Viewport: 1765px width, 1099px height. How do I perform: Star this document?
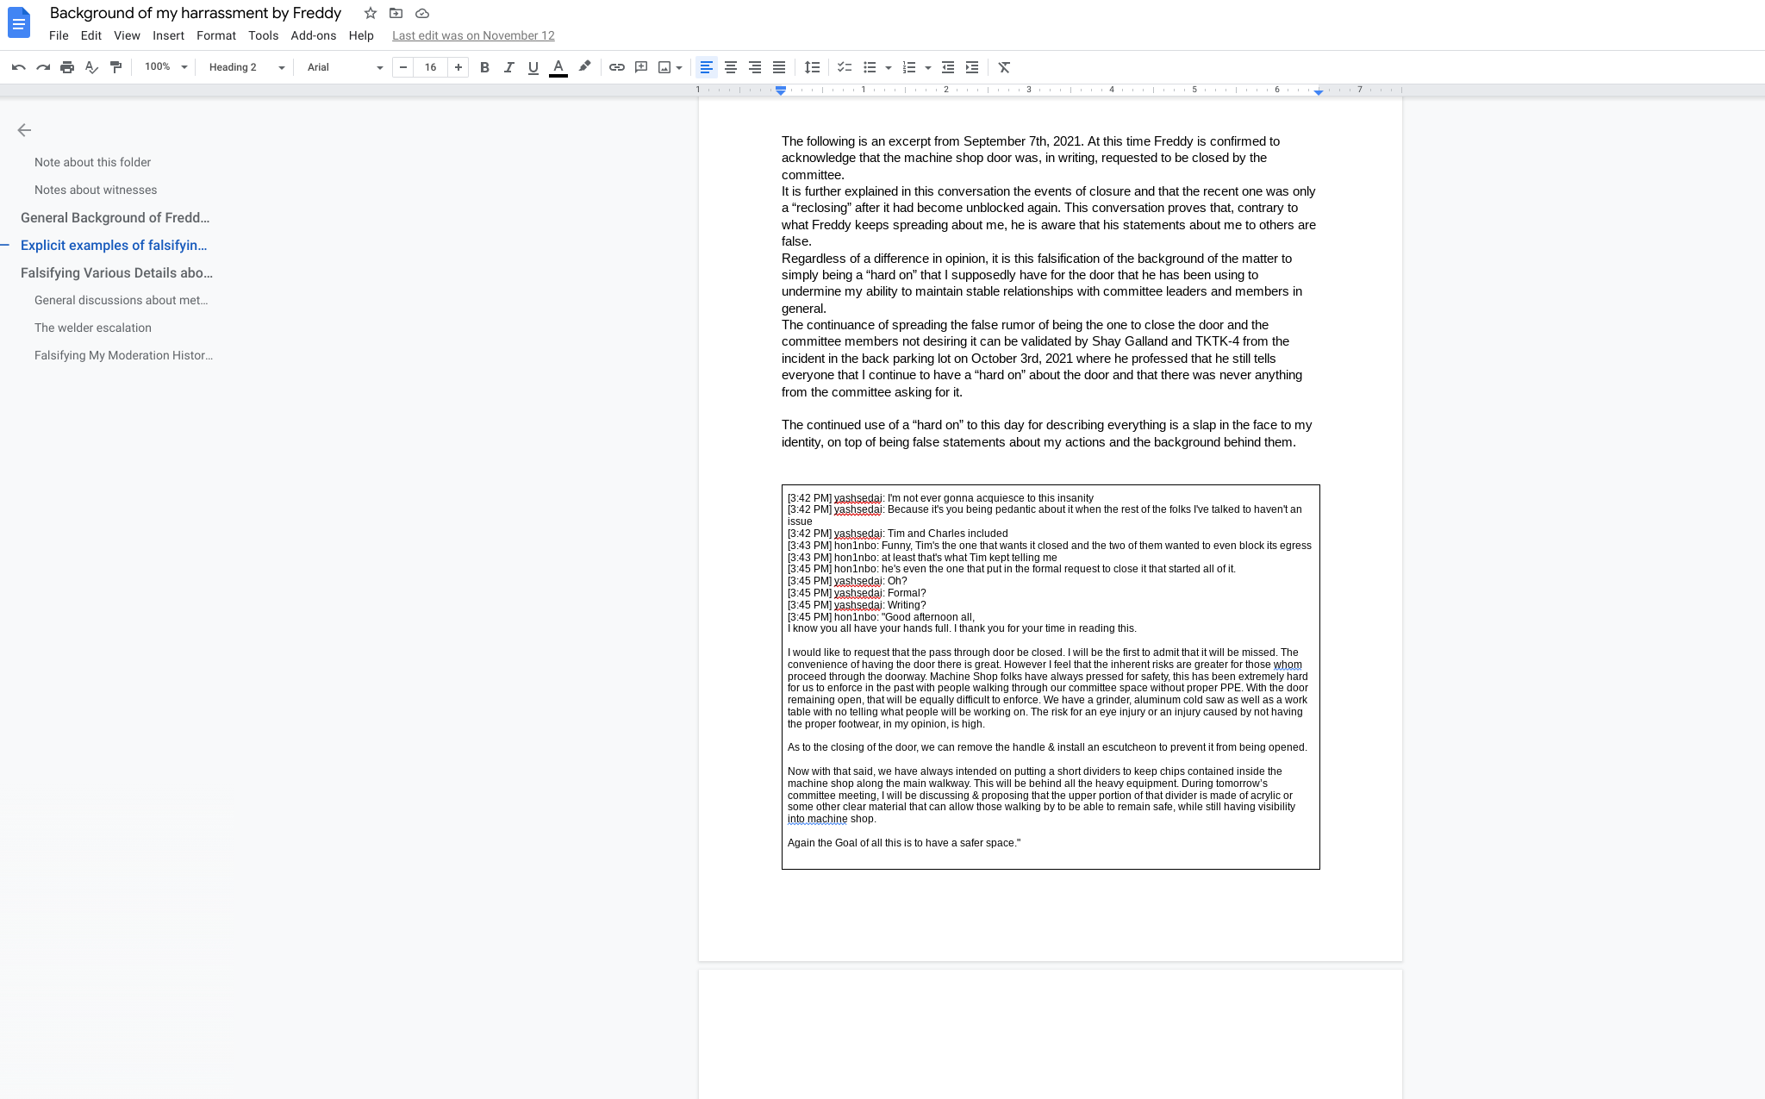[371, 13]
